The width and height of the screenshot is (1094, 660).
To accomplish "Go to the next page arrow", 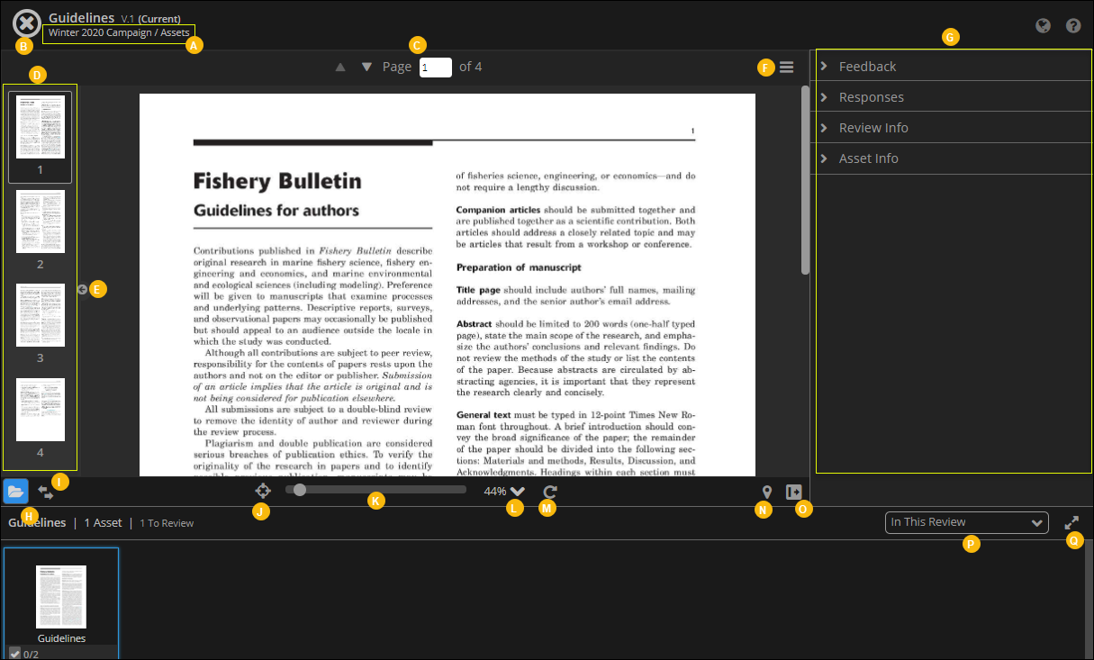I will [x=366, y=67].
